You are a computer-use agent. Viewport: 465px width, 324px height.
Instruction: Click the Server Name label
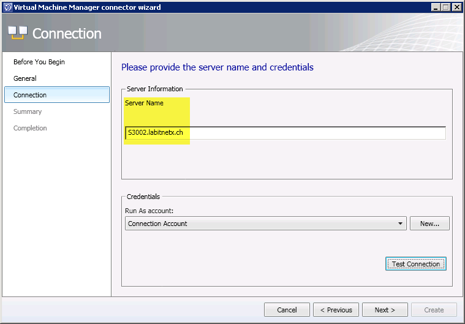144,103
